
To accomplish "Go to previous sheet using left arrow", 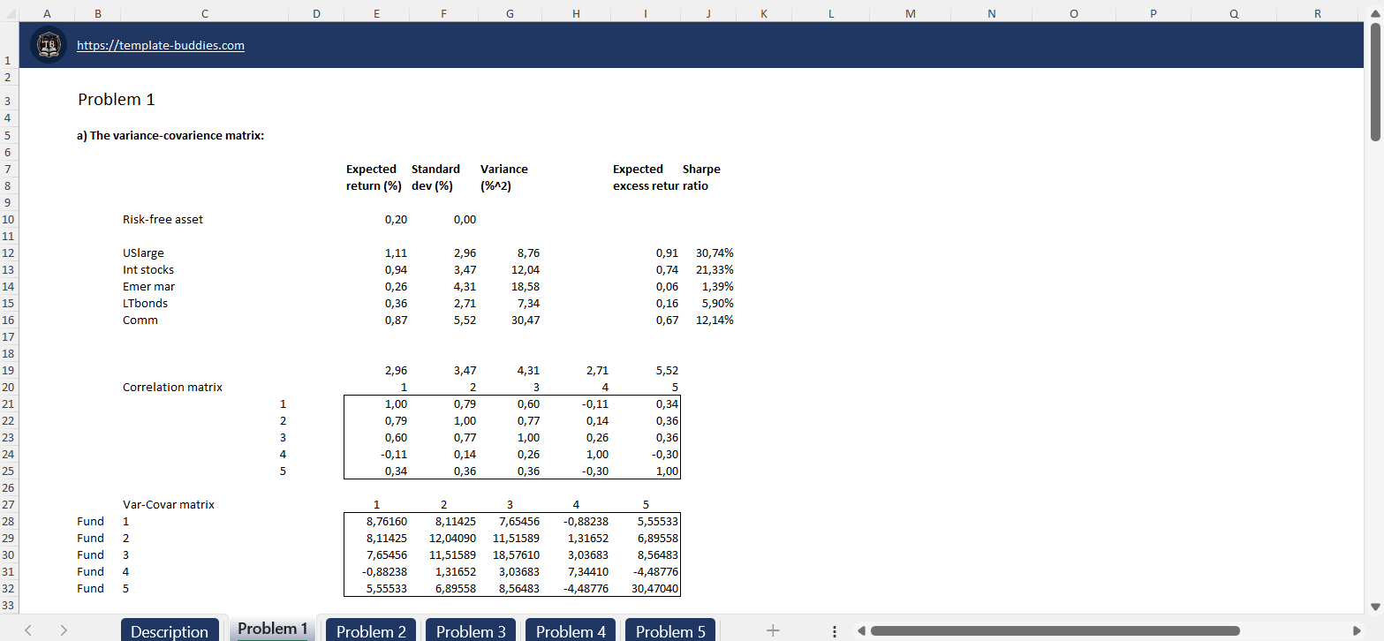I will click(x=28, y=630).
